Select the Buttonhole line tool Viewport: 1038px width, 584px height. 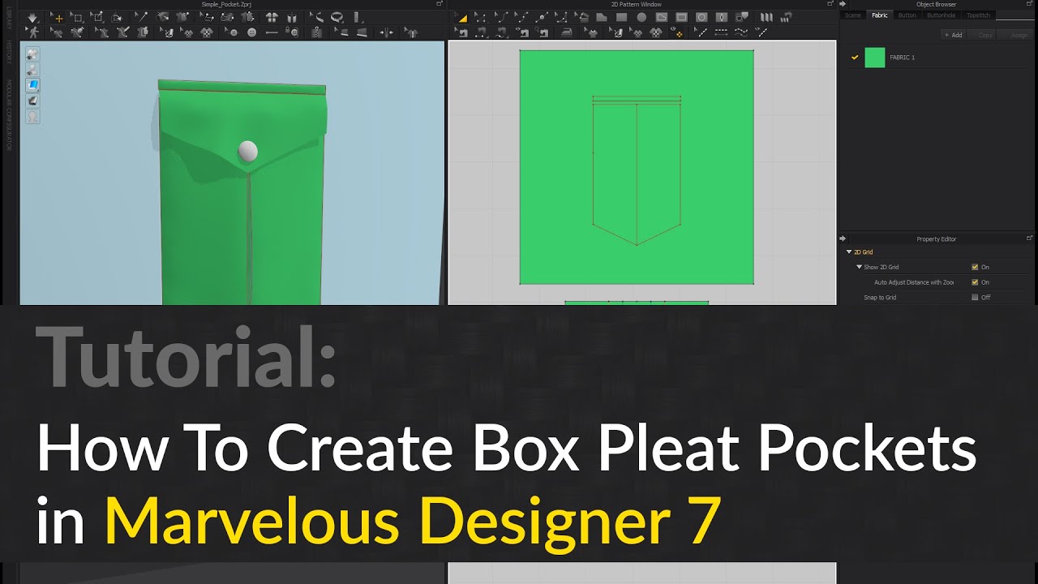click(272, 32)
